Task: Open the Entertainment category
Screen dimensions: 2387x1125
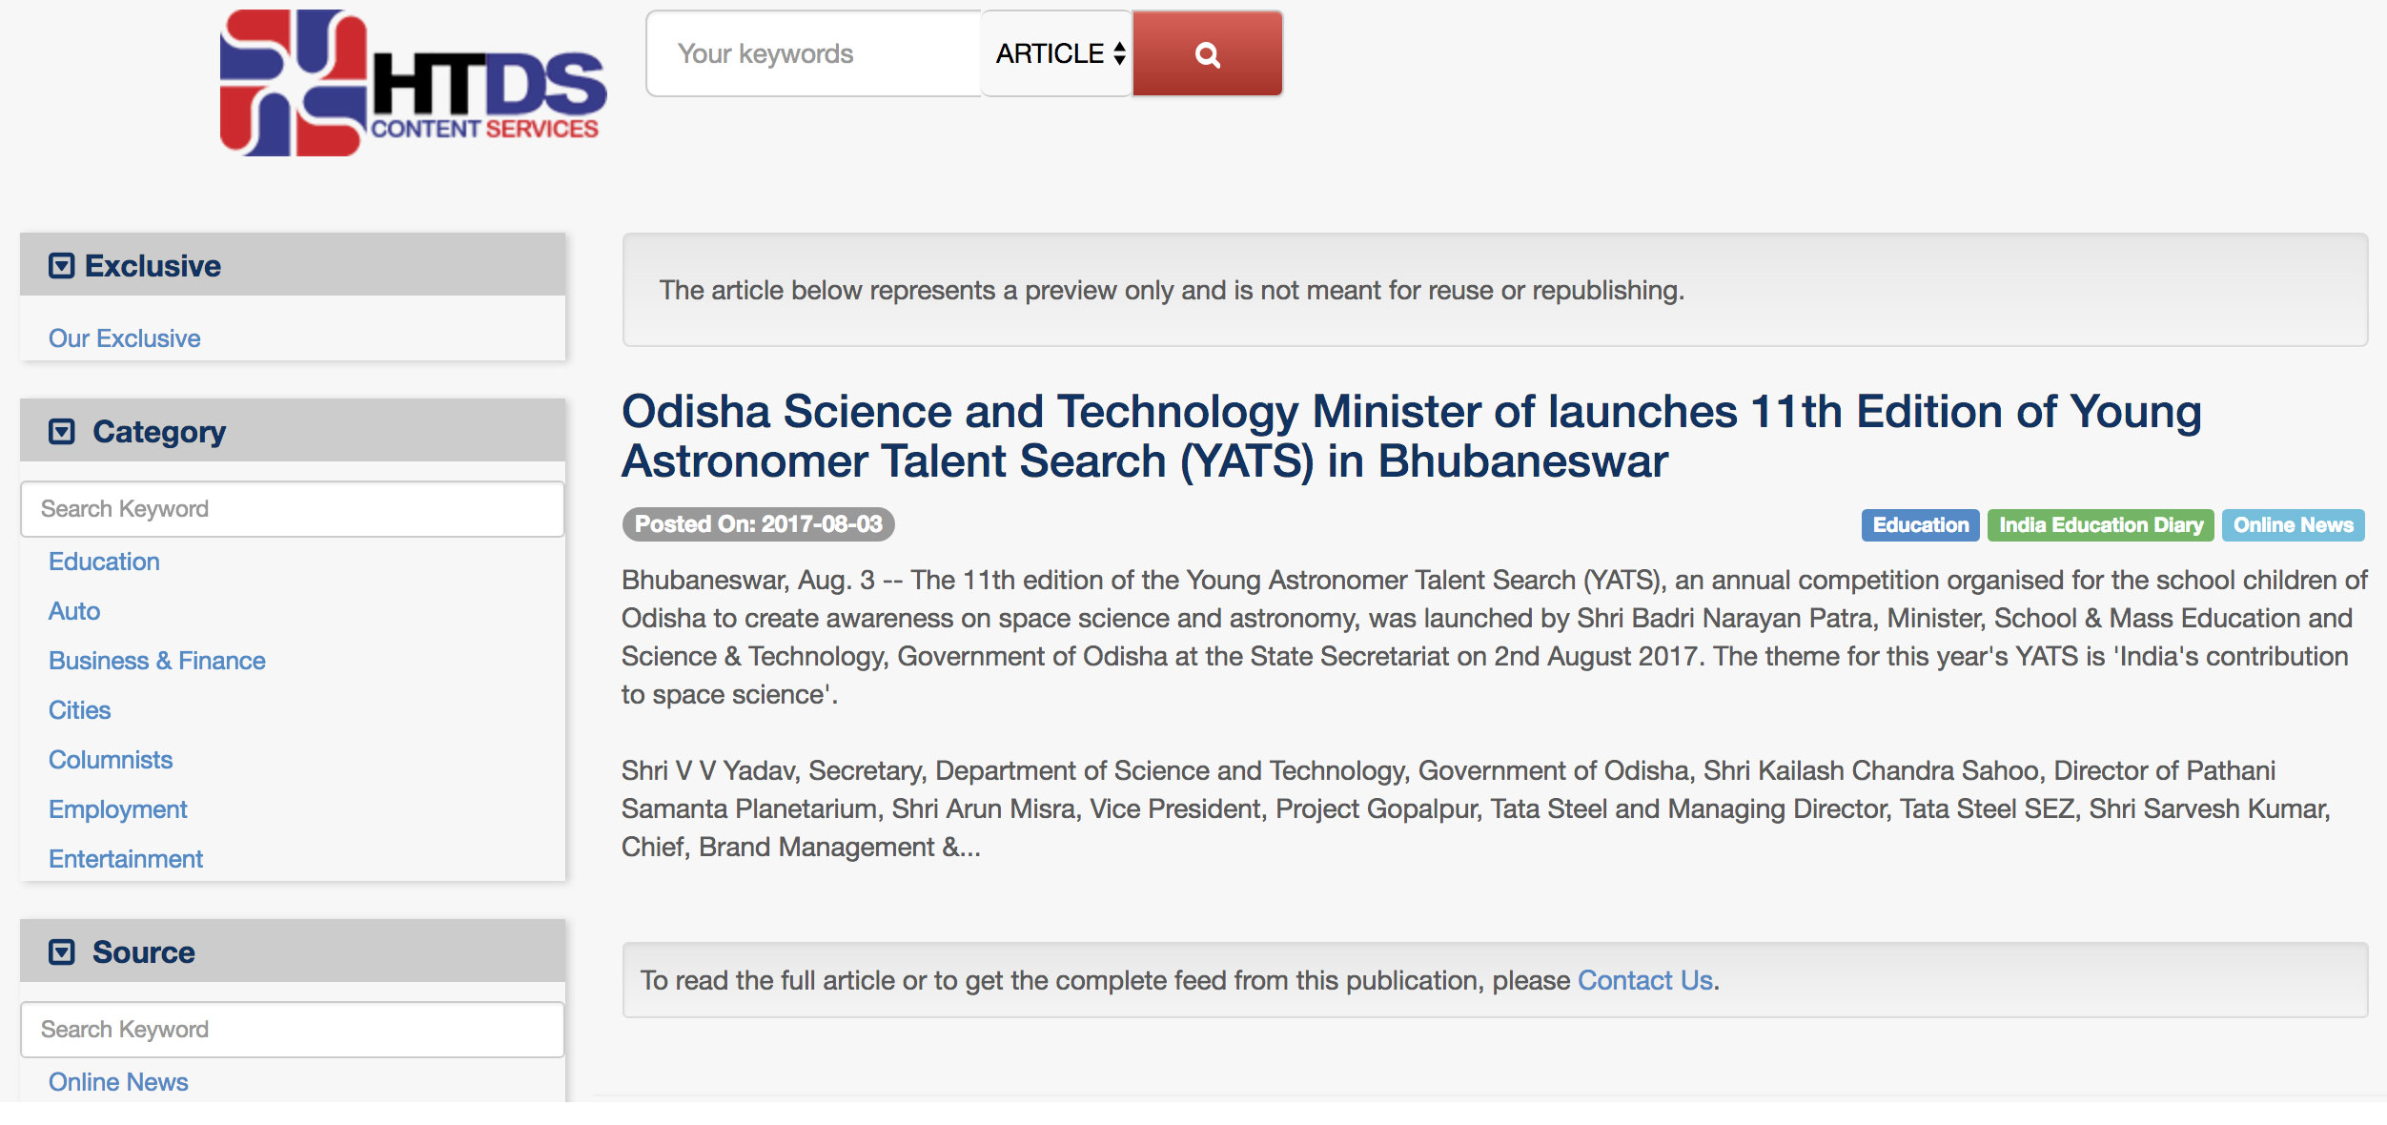Action: [126, 859]
